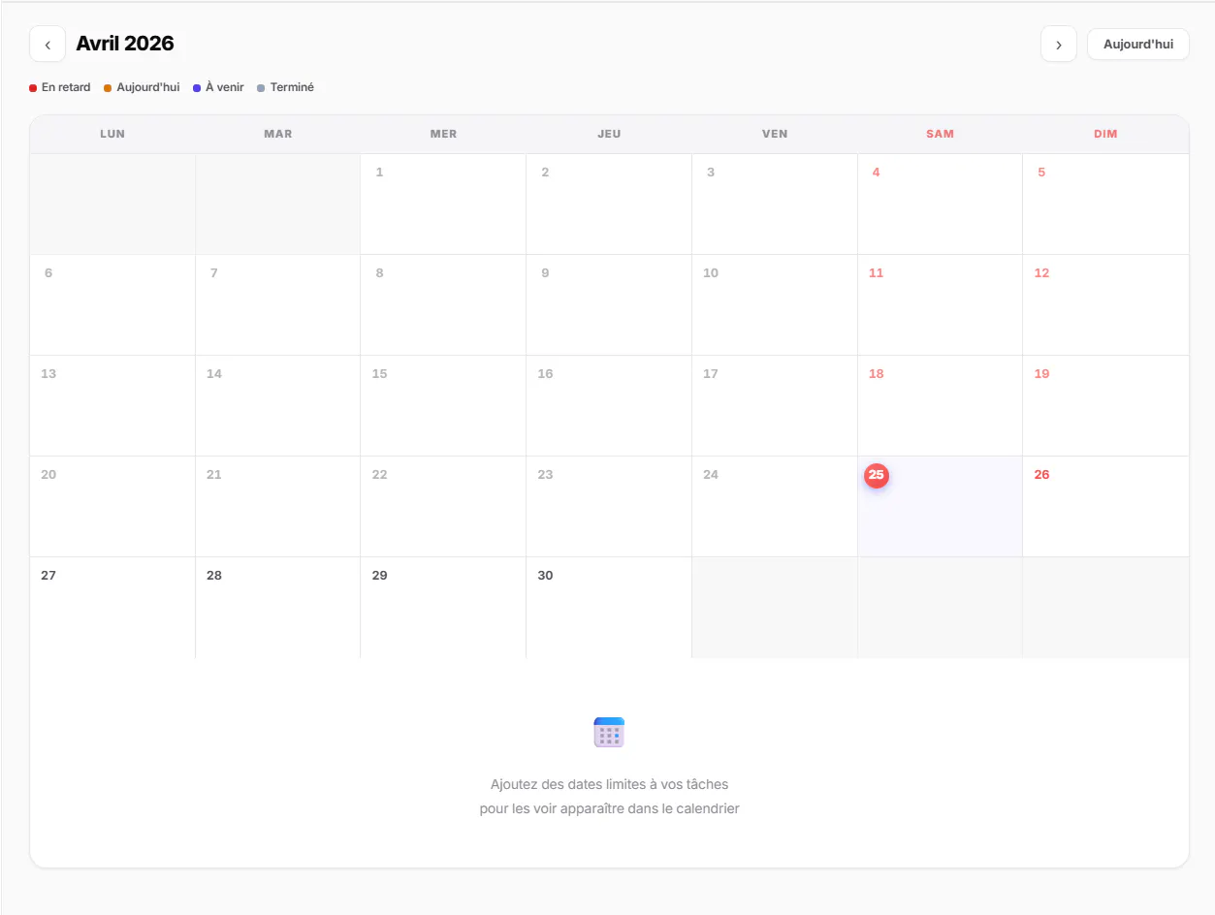Image resolution: width=1215 pixels, height=915 pixels.
Task: Select day 21 in the calendar
Action: point(277,506)
